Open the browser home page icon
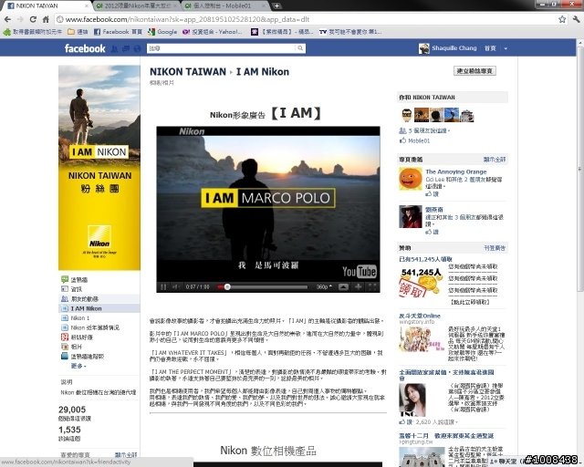 click(x=46, y=19)
